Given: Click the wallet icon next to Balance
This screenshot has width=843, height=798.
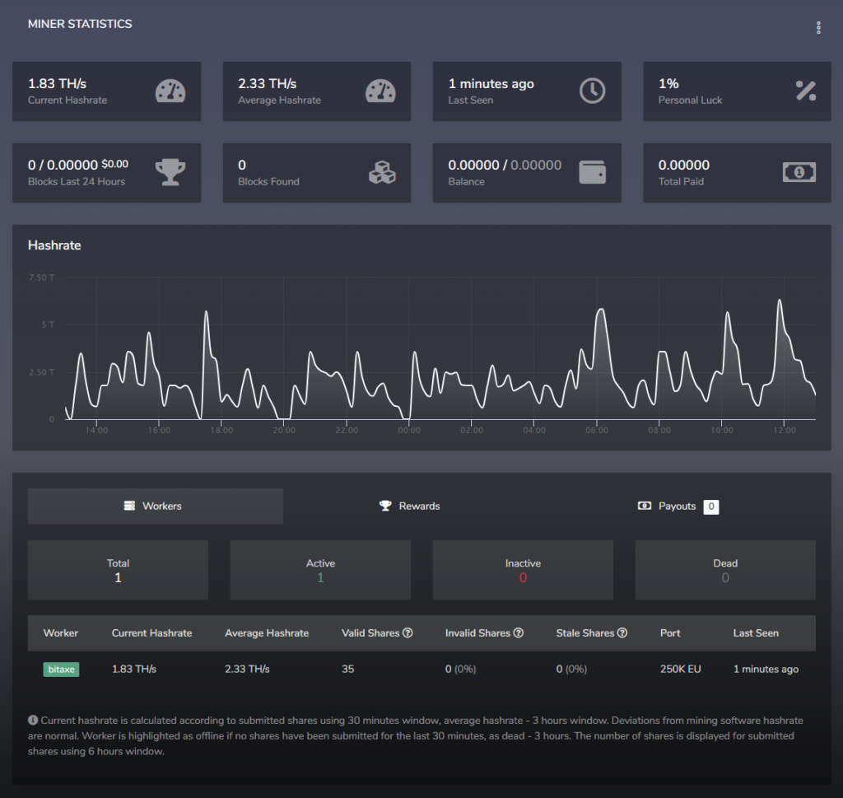Looking at the screenshot, I should (x=591, y=172).
